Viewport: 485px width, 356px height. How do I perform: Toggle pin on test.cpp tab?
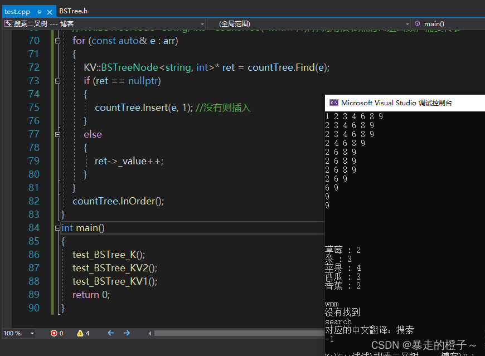(39, 12)
